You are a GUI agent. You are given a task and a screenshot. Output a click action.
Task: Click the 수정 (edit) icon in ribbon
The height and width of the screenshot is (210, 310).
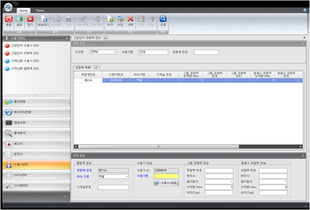tap(120, 20)
